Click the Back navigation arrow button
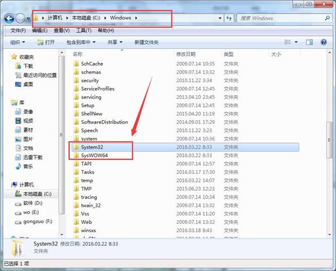The height and width of the screenshot is (271, 336). [10, 19]
